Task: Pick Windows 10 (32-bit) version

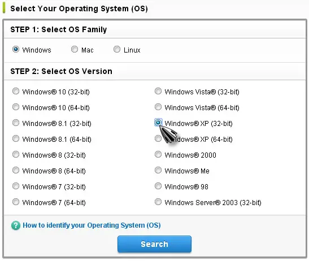Action: click(16, 91)
